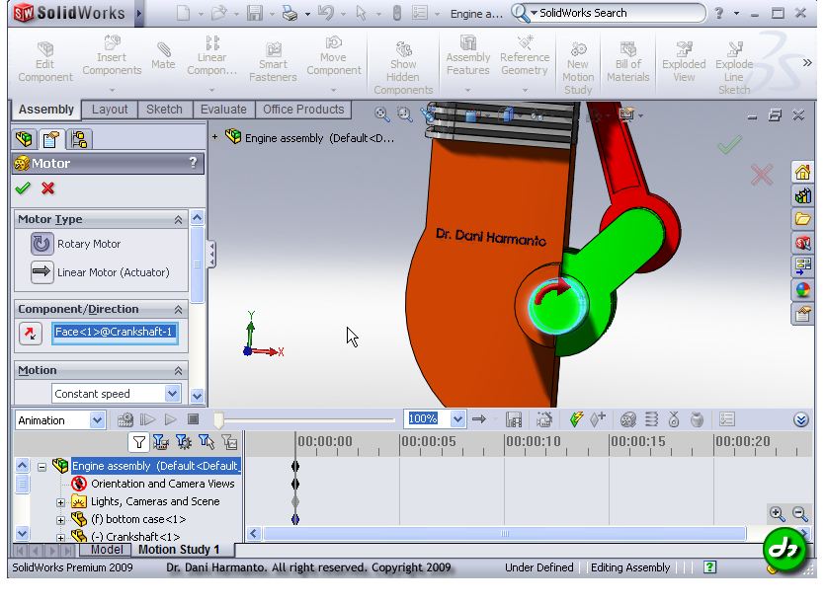The width and height of the screenshot is (826, 602).
Task: Select the Motion Study 1 tab
Action: 179,550
